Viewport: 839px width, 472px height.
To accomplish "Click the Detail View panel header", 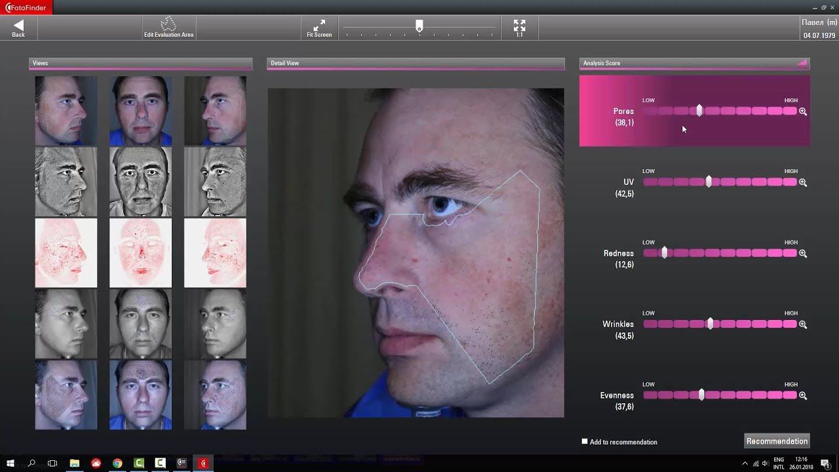I will 416,64.
